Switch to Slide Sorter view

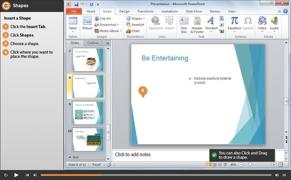215,165
